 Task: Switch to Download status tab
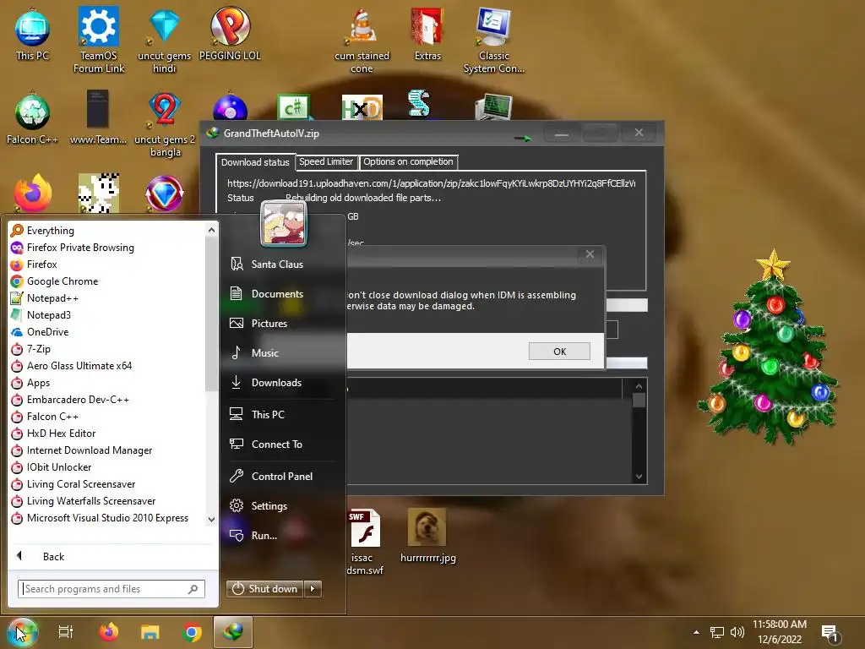pos(255,161)
